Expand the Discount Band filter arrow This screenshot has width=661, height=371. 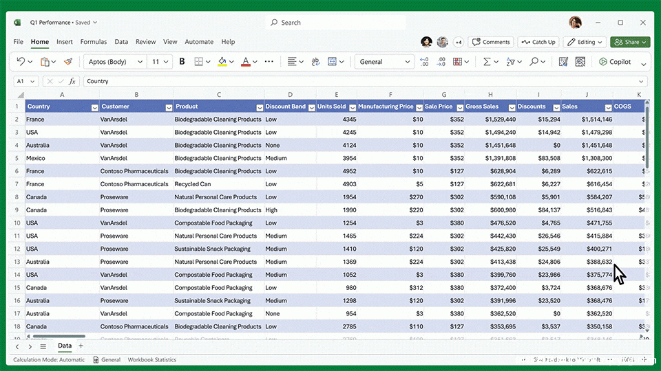311,108
